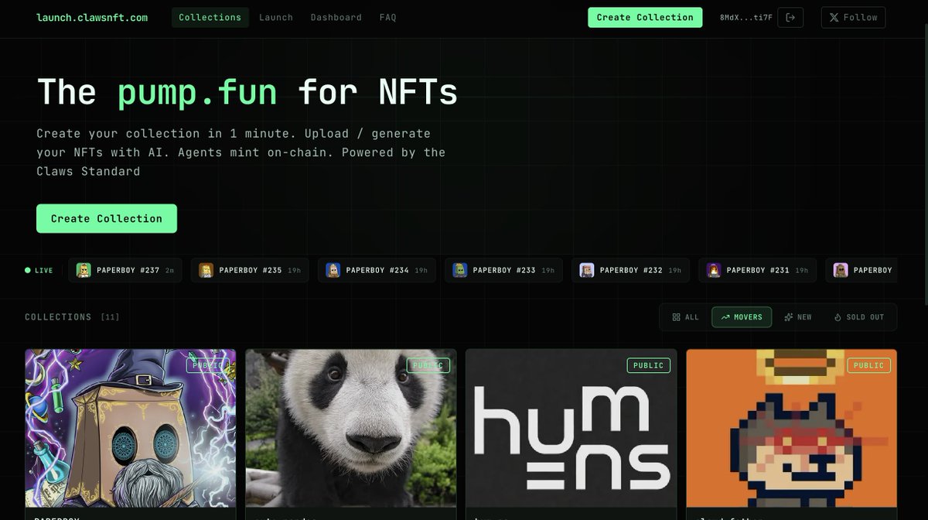Open the Dashboard section

(336, 17)
